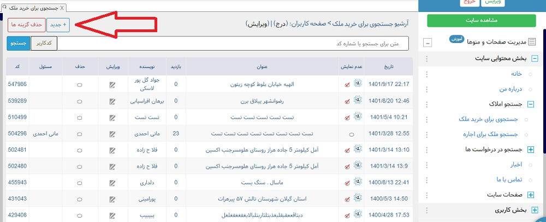Collapse the بخش محتوایی سایت section
Viewport: 546px width, 222px height.
click(535, 59)
